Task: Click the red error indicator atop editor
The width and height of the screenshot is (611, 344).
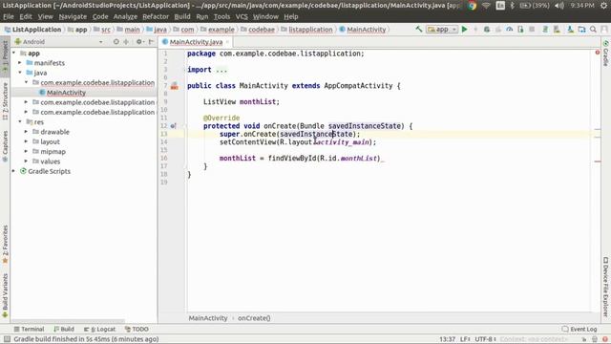Action: (x=598, y=53)
